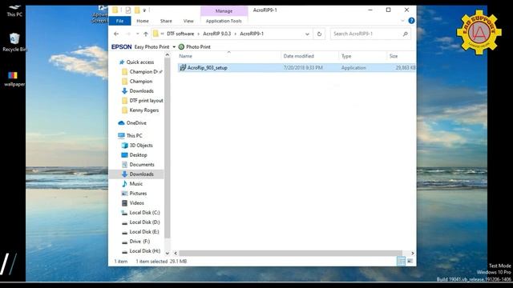This screenshot has height=288, width=513.
Task: Open Local Disk (D:)
Action: pos(141,222)
